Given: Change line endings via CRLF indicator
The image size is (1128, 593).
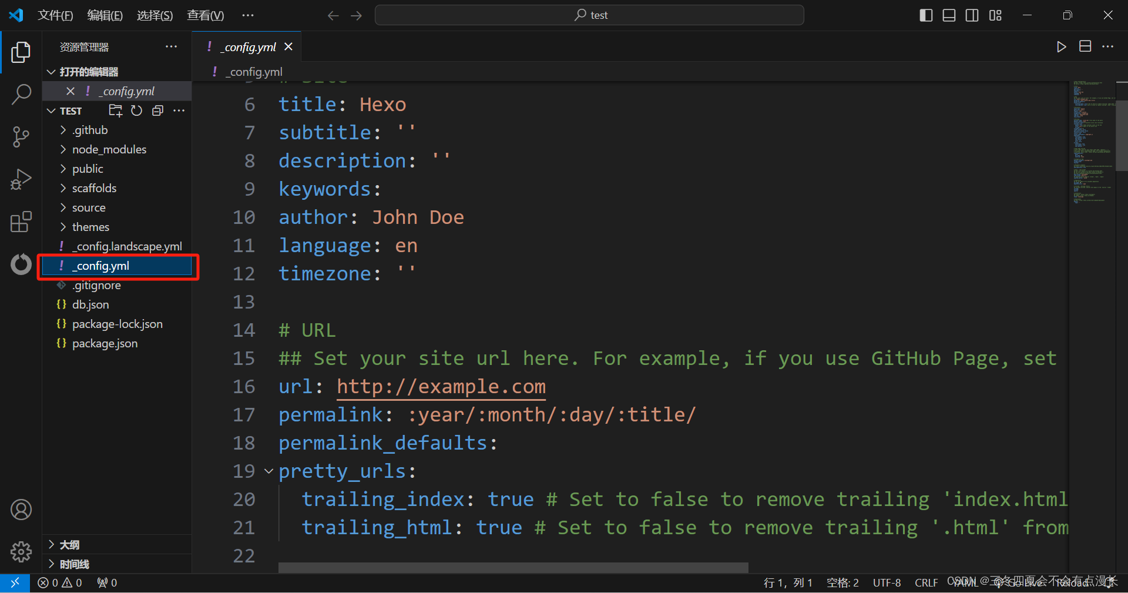Looking at the screenshot, I should tap(926, 582).
